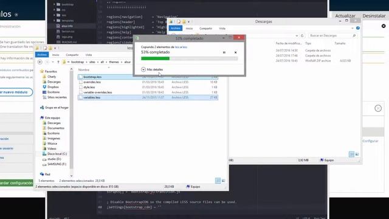
Task: Open Vídeos under Este equipo
Action: [49, 148]
